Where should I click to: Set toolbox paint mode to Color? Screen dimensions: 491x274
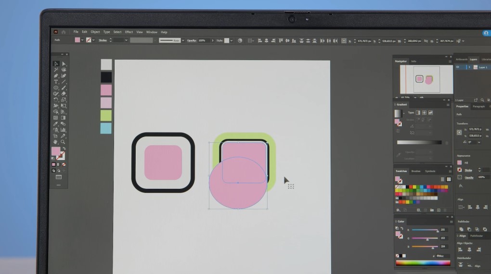tap(53, 164)
